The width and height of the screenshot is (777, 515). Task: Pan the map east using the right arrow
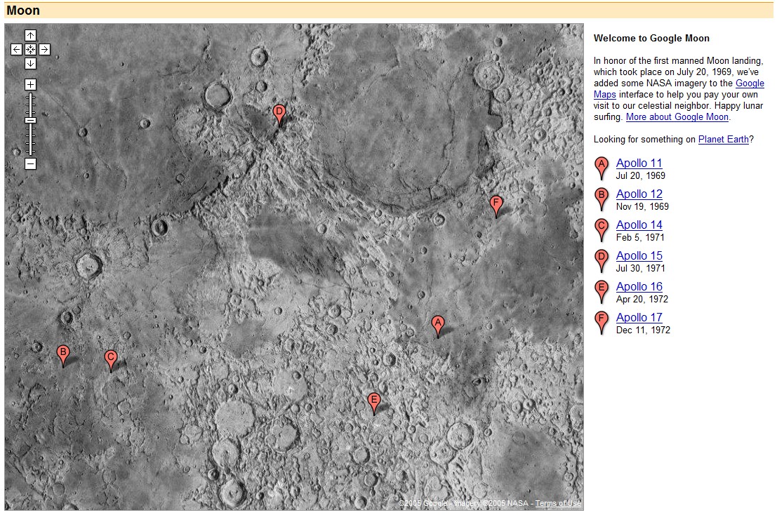tap(43, 48)
